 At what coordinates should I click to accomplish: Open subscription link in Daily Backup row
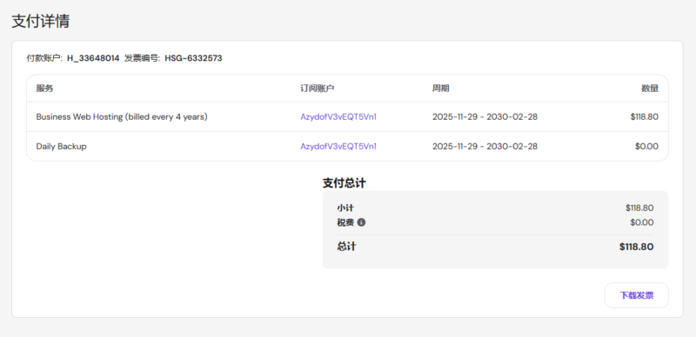[338, 146]
